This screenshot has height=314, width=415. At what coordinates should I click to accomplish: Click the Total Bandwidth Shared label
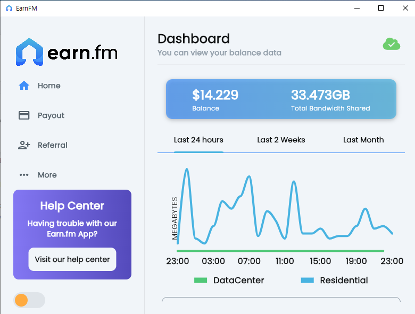click(x=330, y=108)
